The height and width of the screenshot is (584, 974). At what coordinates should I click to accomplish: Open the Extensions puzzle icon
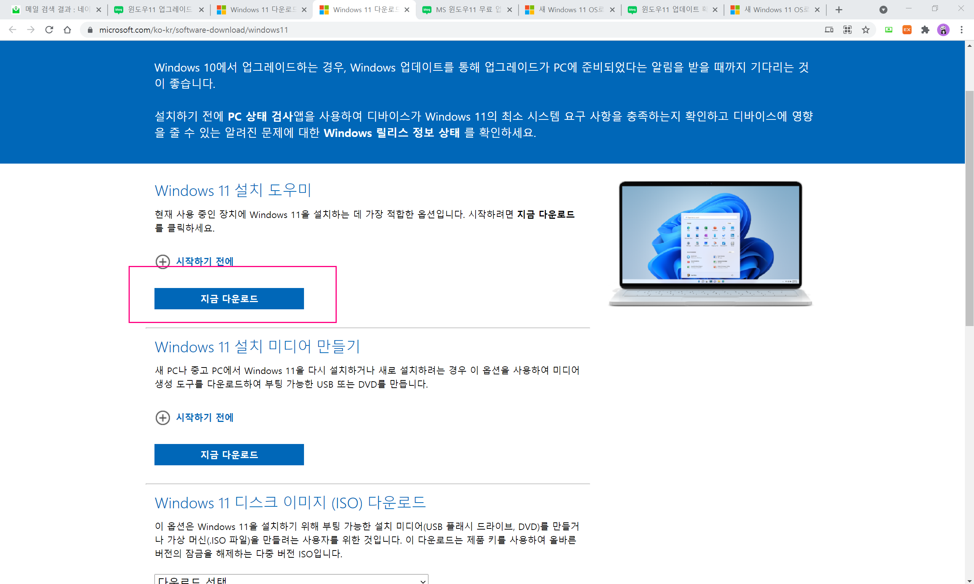coord(925,30)
